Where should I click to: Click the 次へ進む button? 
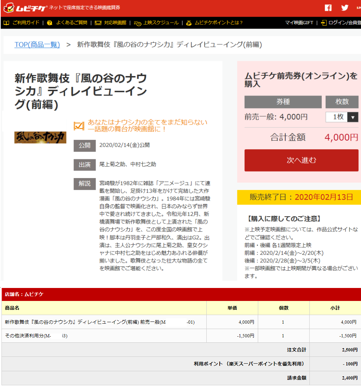click(301, 160)
